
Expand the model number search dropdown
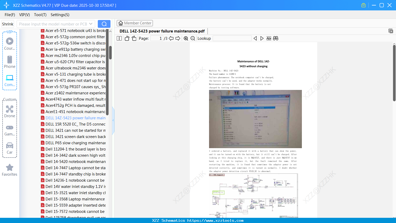(x=91, y=24)
